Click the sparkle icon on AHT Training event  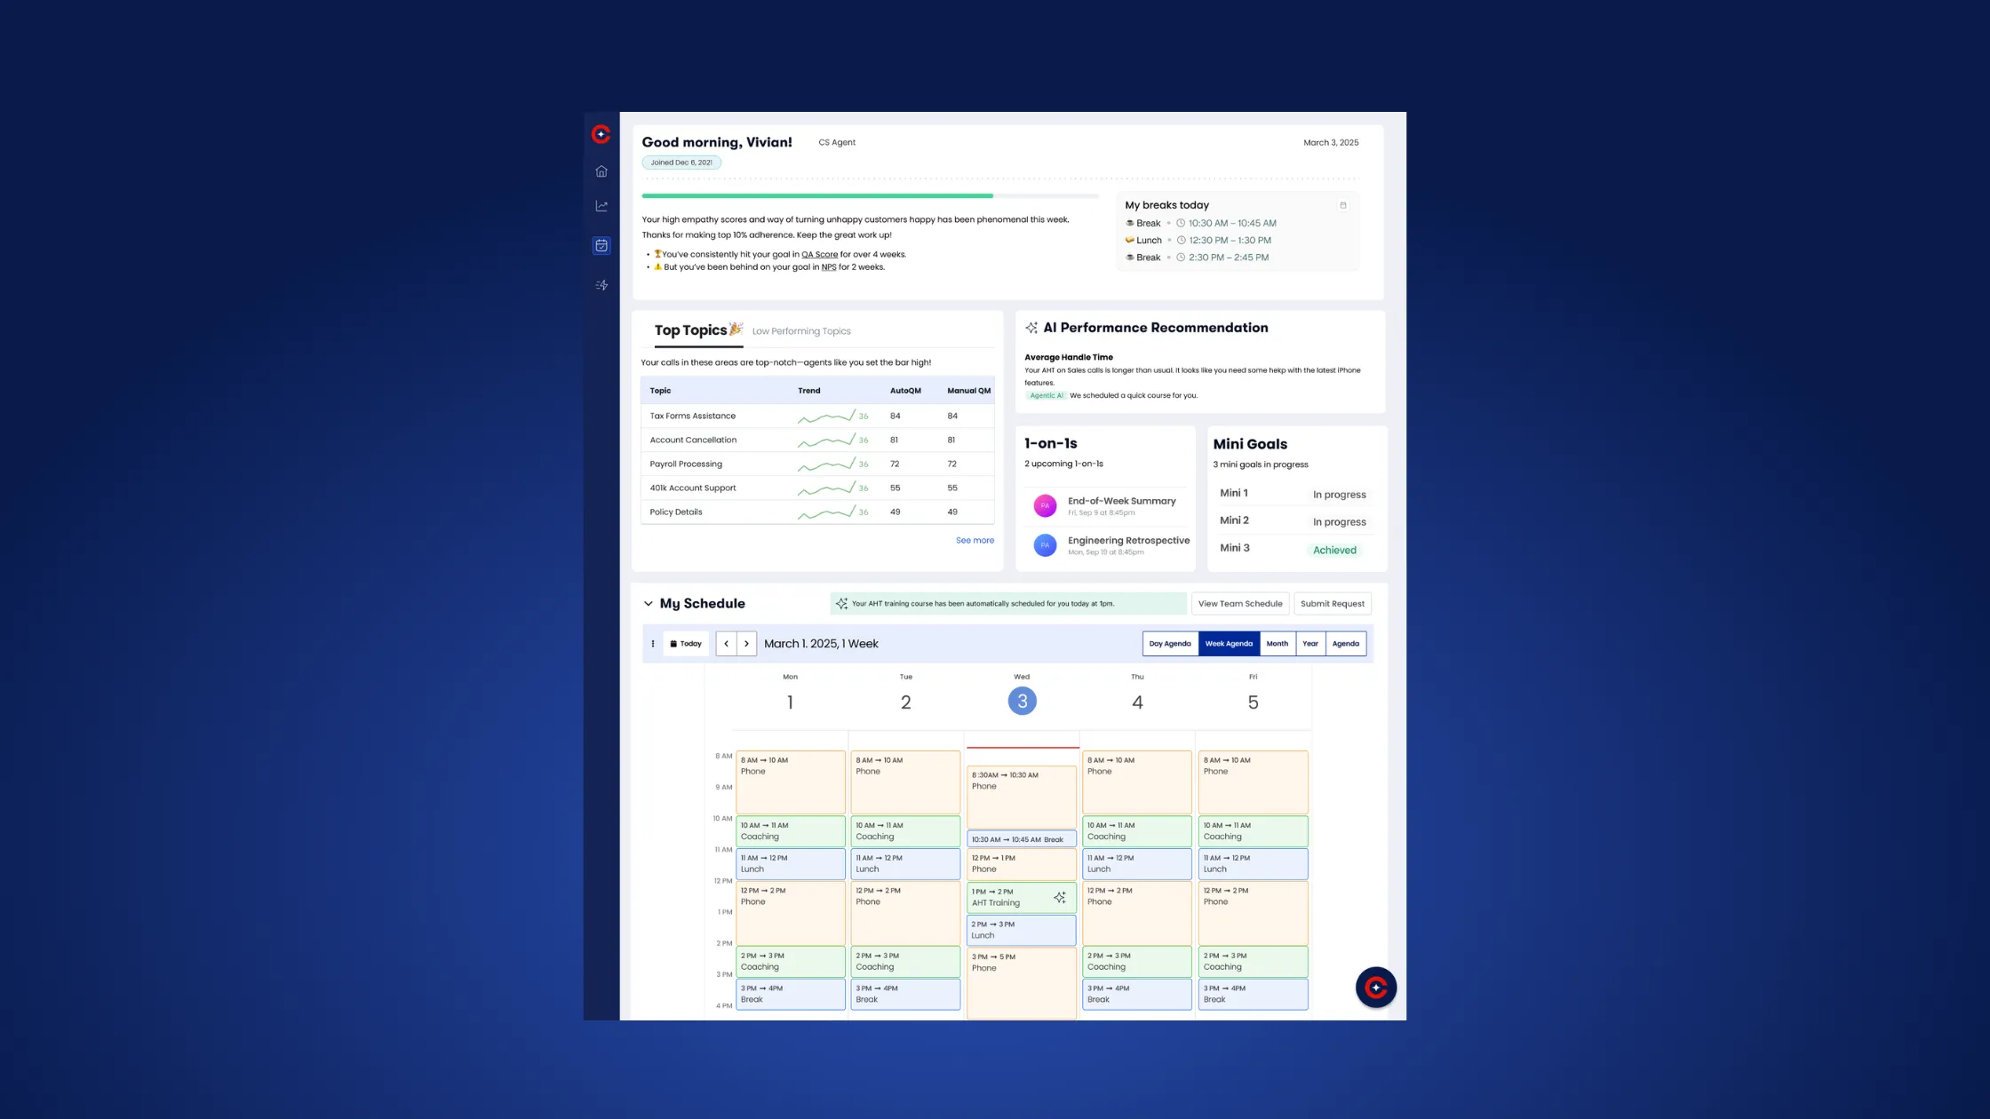pos(1060,898)
